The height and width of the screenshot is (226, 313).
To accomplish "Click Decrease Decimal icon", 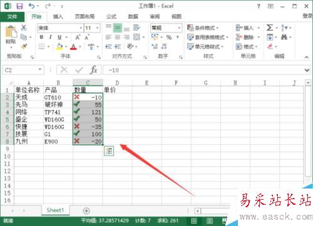I will pos(164,46).
